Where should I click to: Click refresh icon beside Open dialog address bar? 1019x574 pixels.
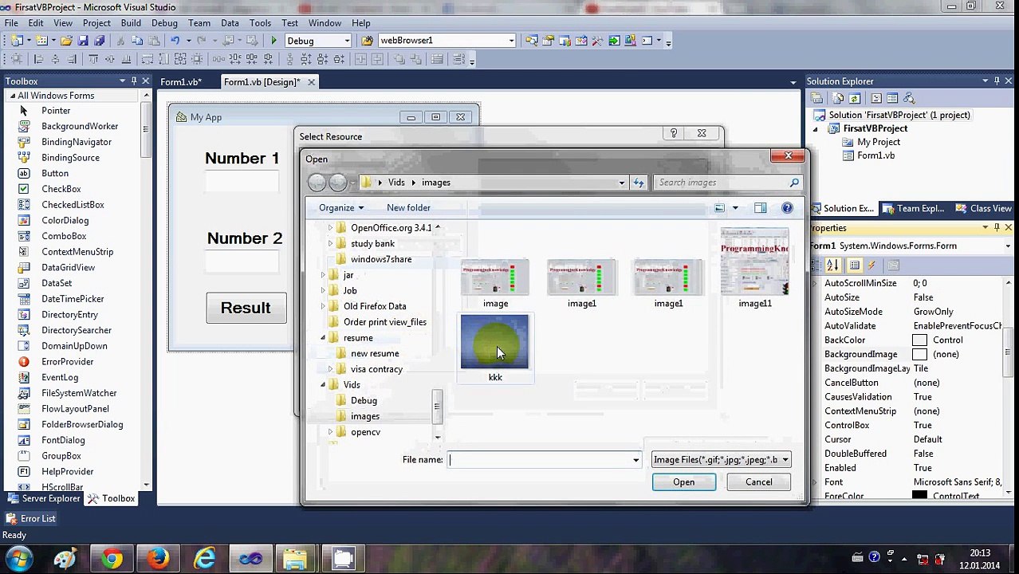point(639,183)
